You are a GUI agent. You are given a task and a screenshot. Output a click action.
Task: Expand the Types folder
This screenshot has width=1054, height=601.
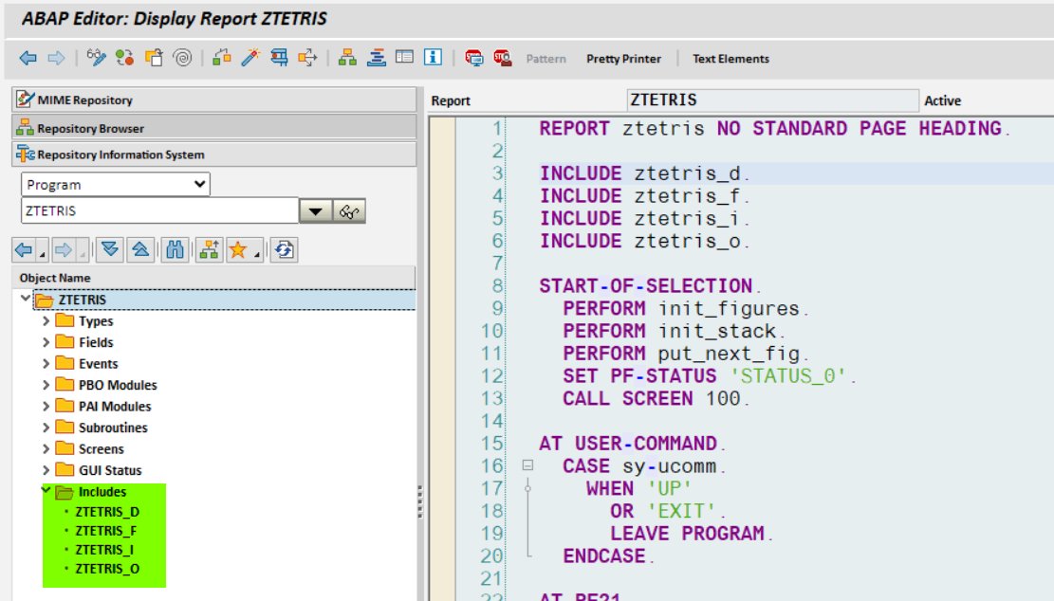(x=46, y=321)
